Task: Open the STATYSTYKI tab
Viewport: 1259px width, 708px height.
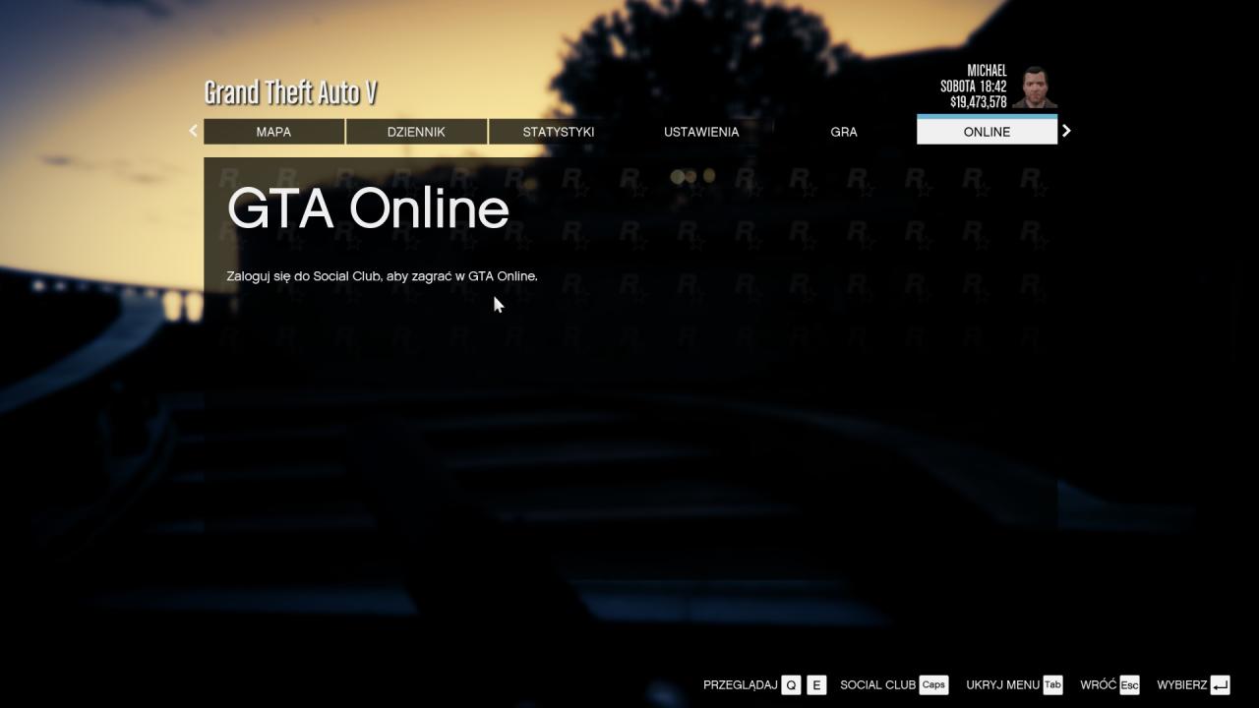Action: [559, 132]
